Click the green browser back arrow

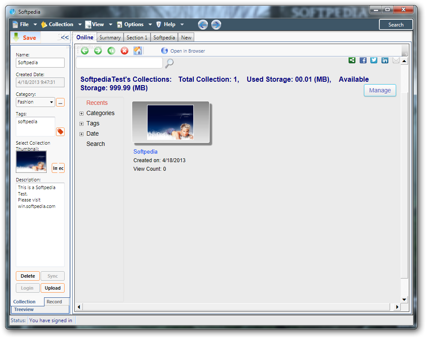click(x=85, y=51)
